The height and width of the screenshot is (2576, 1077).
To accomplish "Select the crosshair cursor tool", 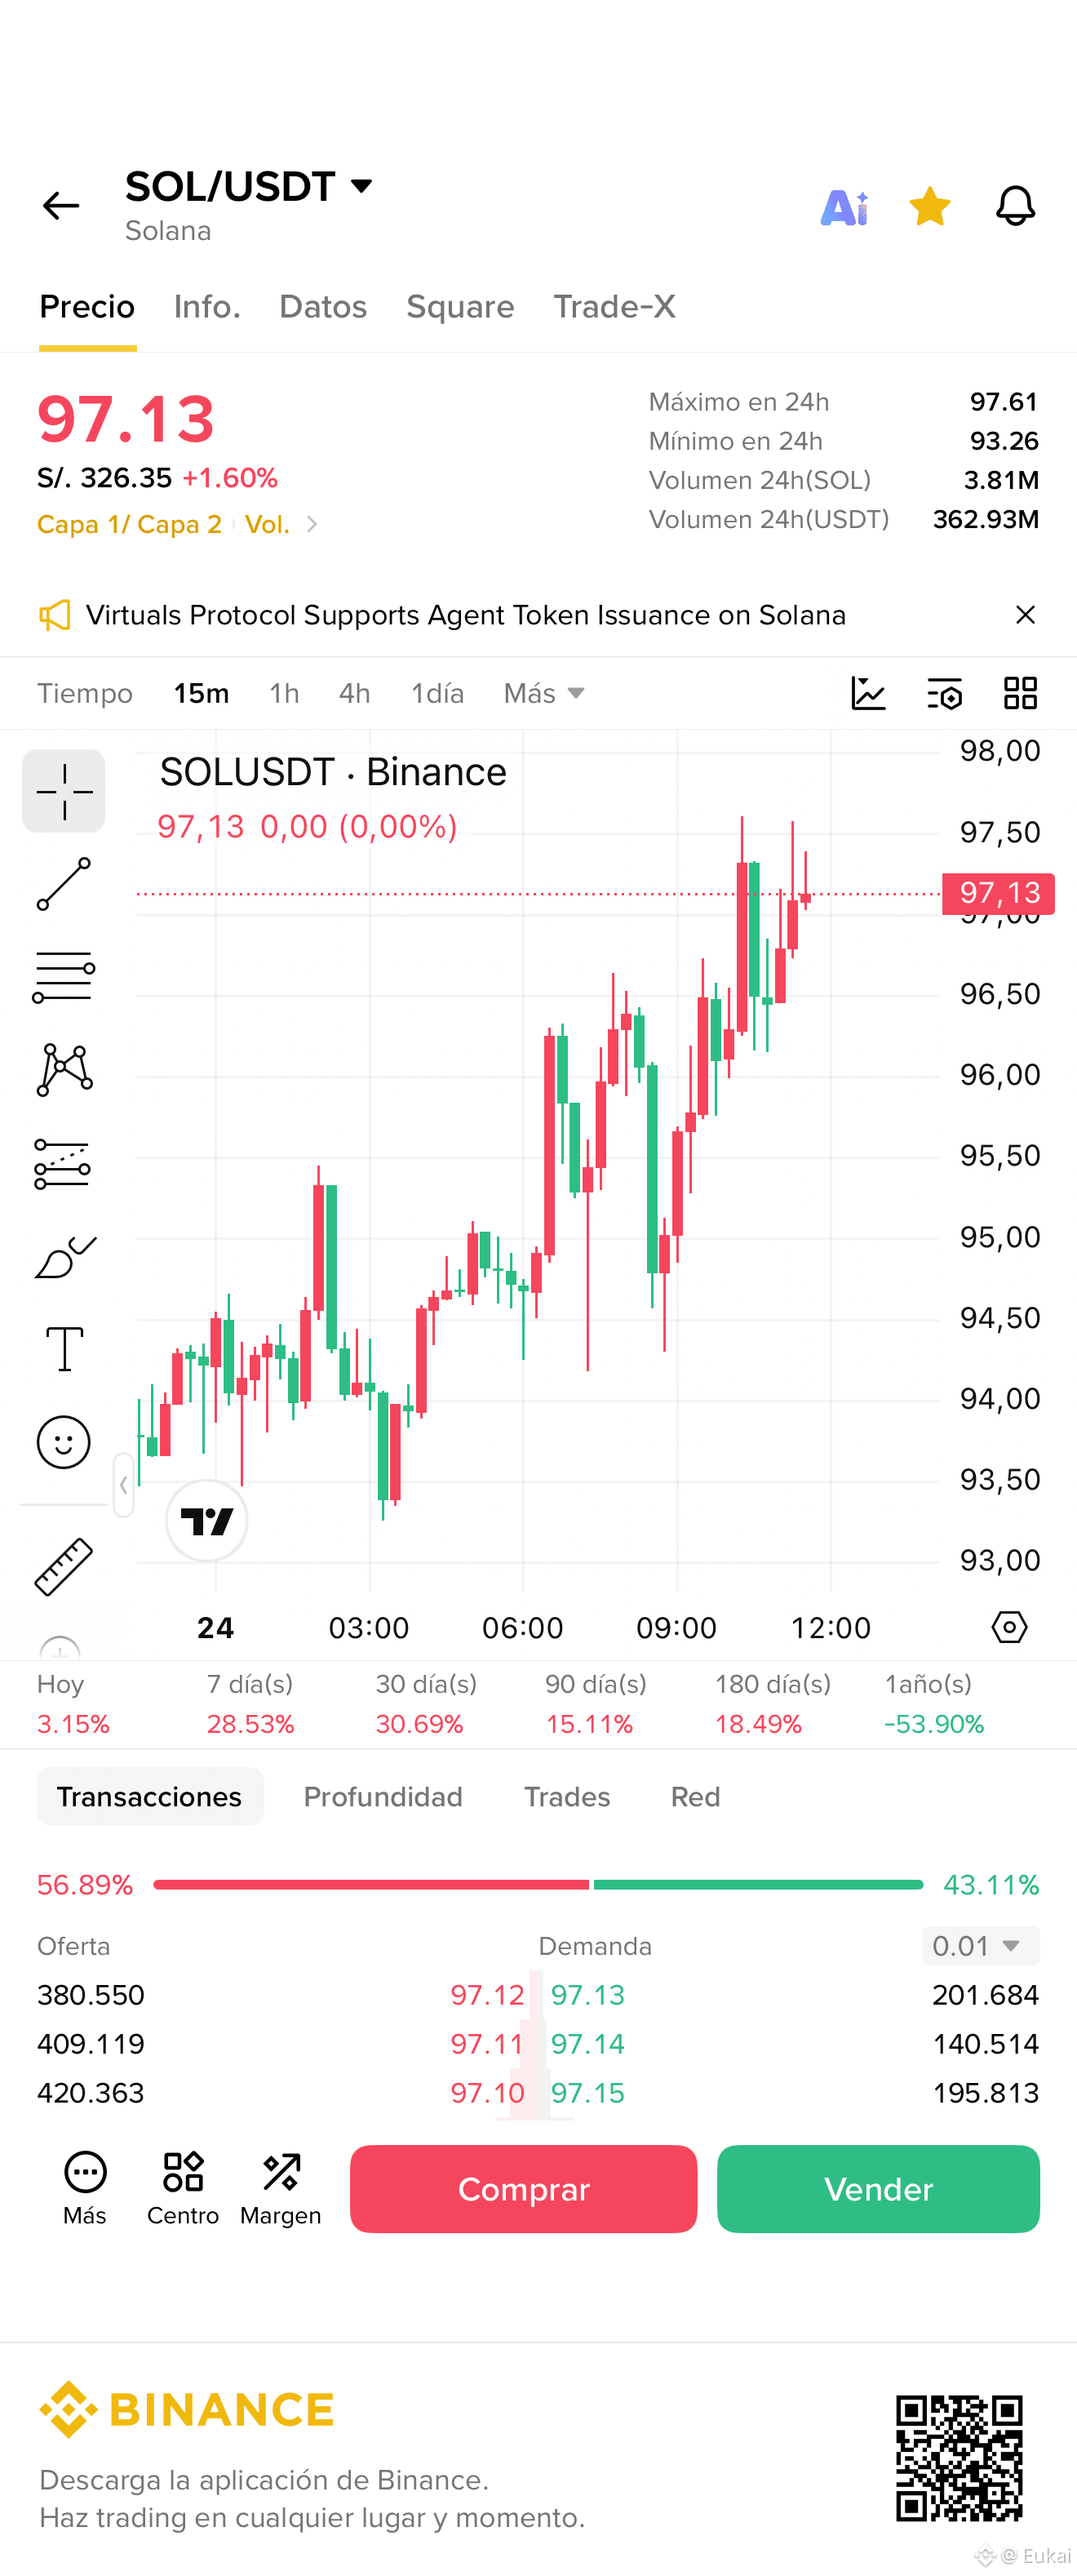I will click(x=64, y=791).
